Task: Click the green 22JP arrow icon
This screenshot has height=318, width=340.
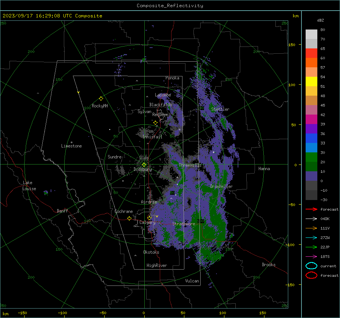Action: [311, 247]
